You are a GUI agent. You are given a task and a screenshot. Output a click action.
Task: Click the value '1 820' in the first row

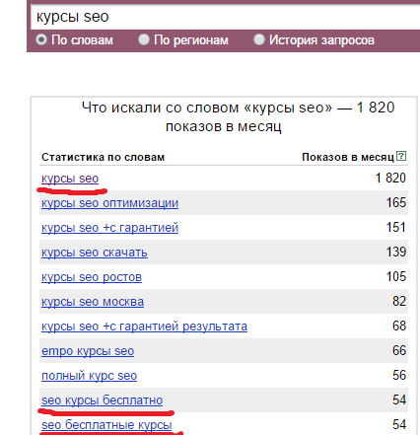coord(390,179)
